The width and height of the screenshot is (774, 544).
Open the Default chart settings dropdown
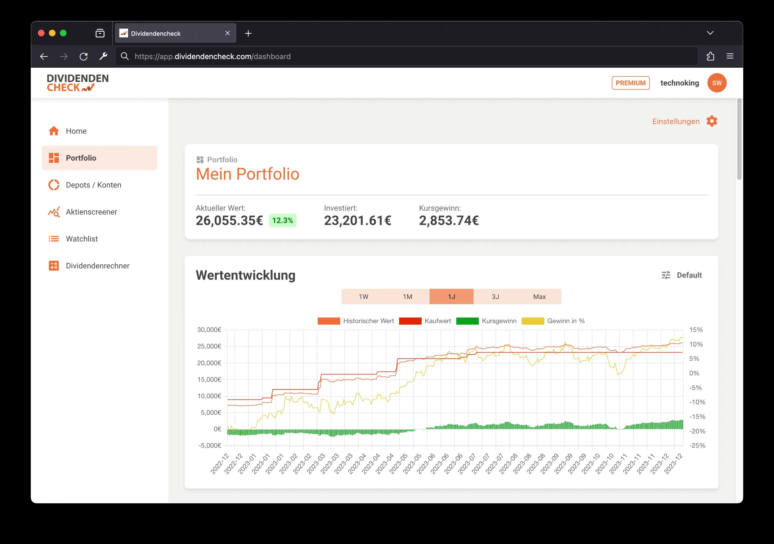tap(681, 275)
